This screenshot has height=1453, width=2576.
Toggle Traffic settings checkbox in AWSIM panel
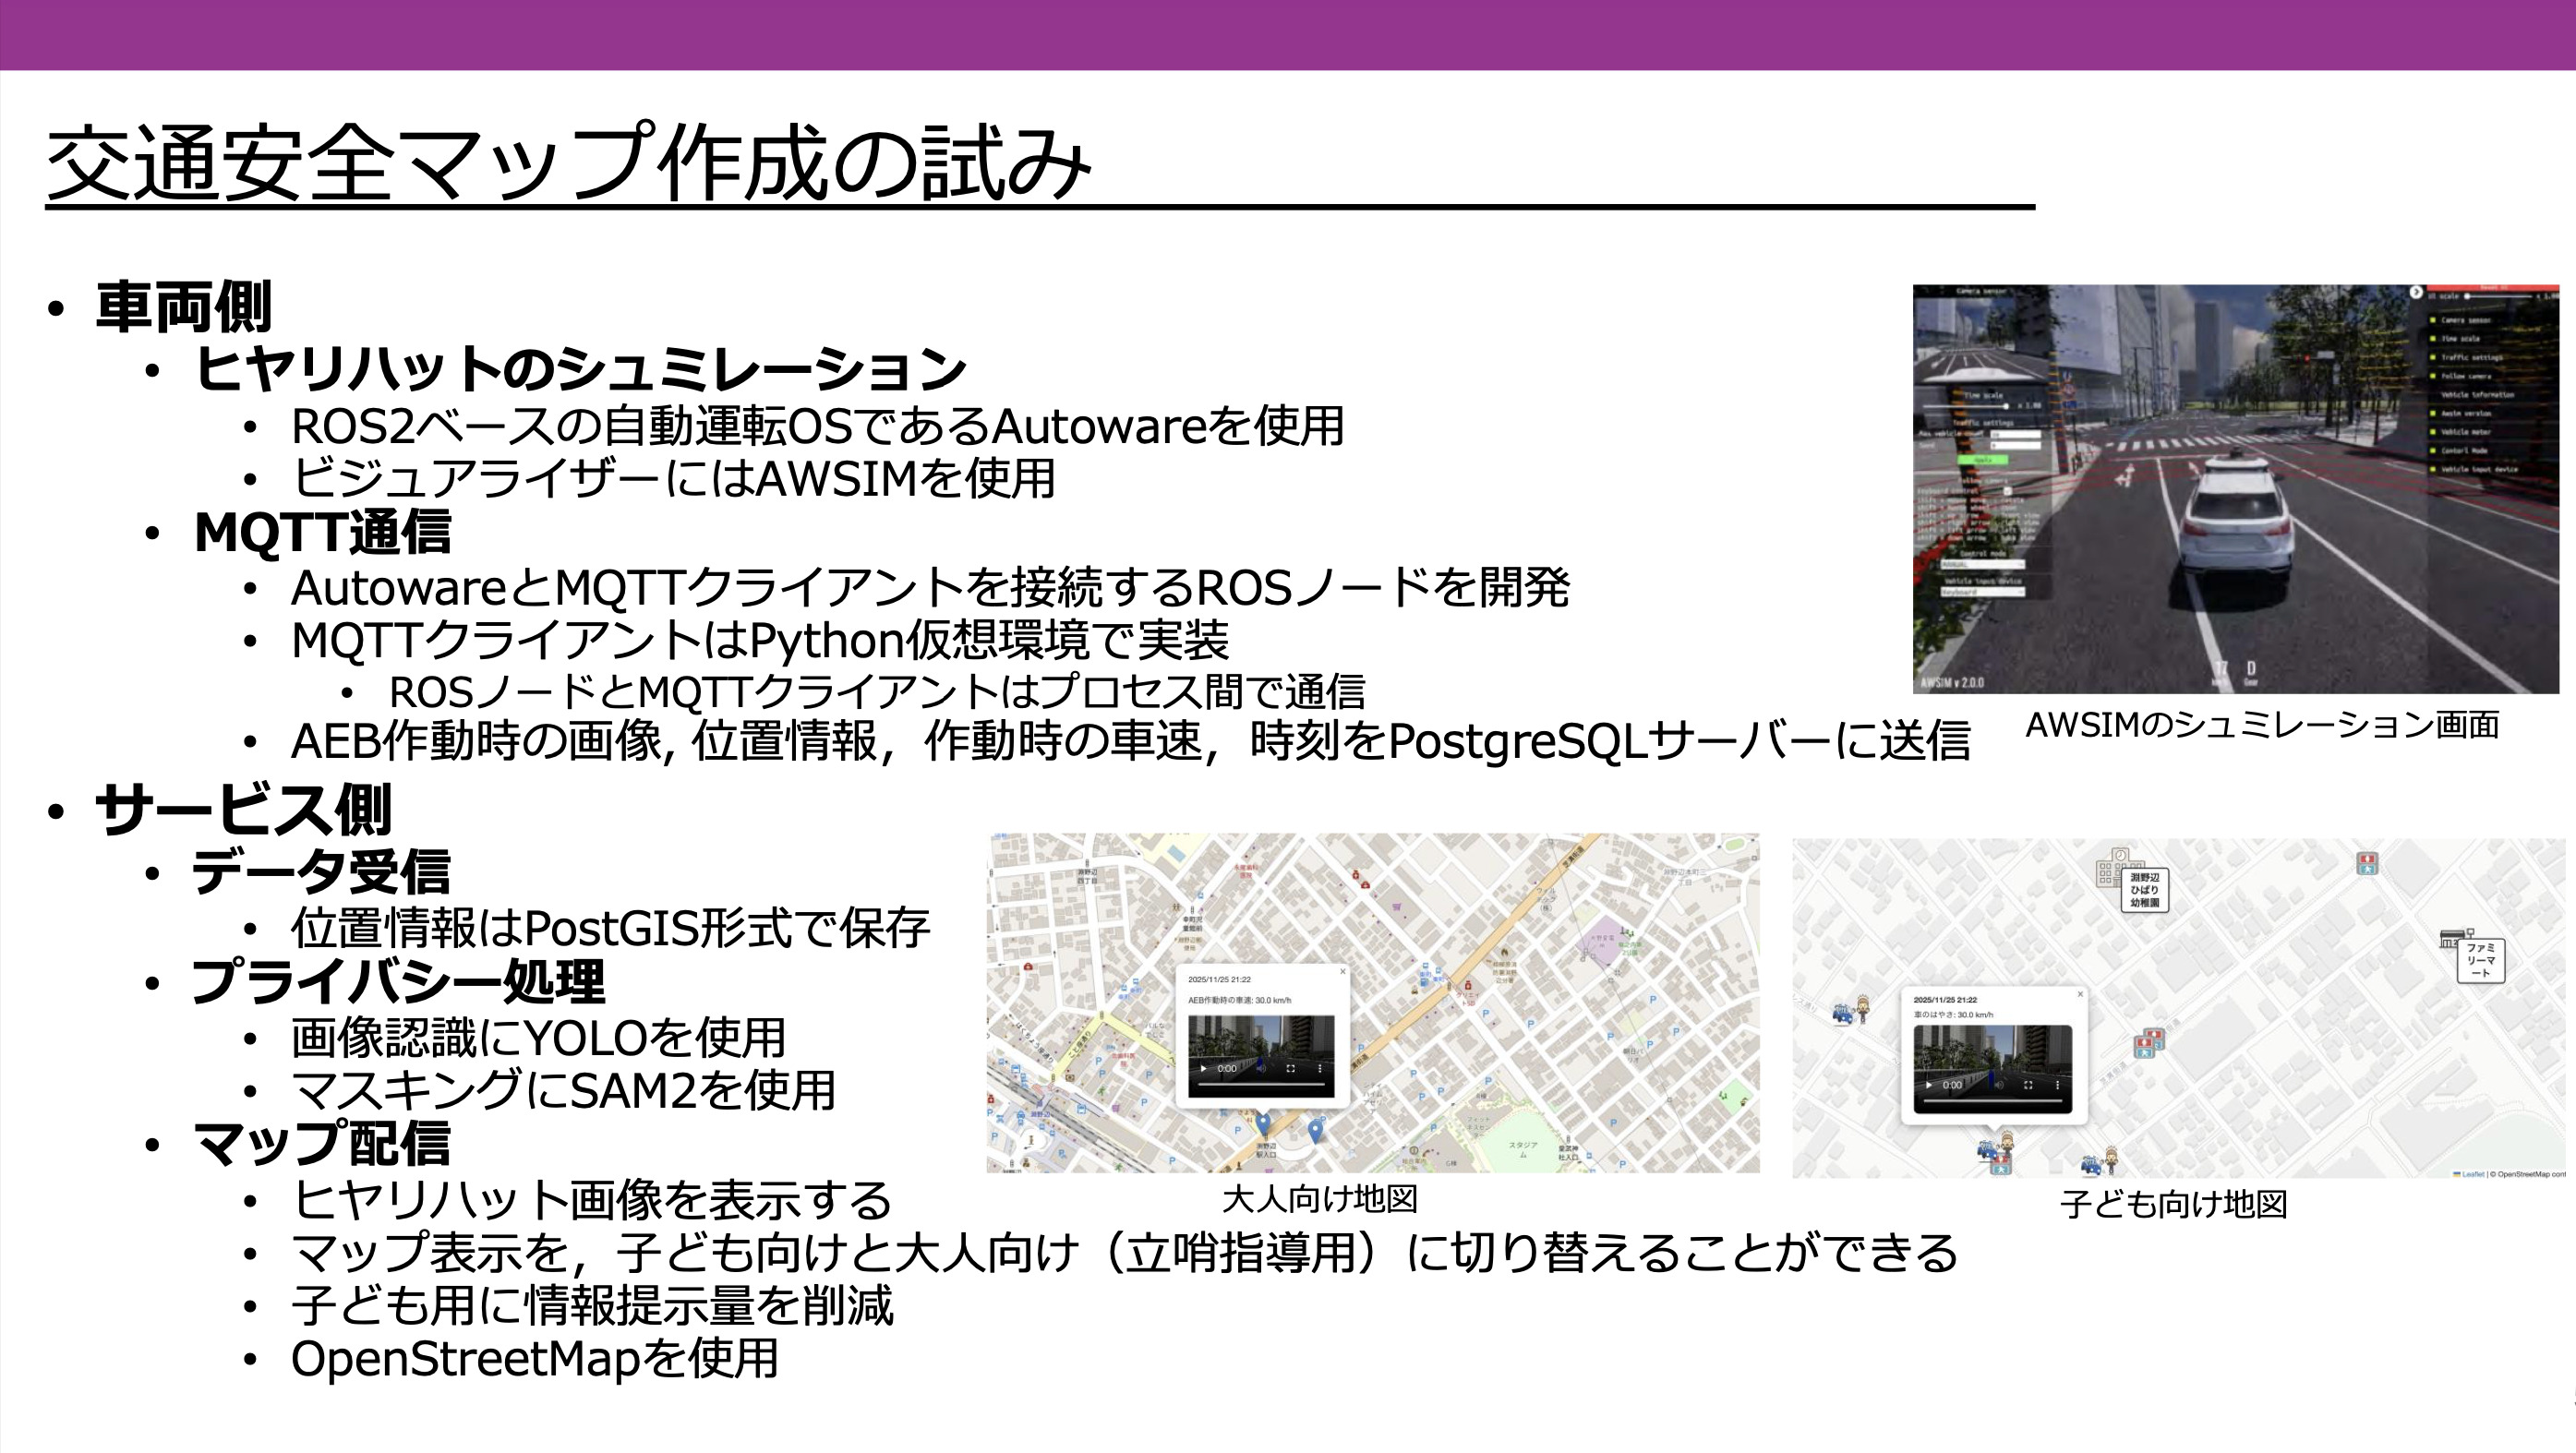pos(2434,357)
